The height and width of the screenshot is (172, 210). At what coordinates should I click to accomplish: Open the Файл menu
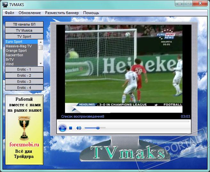click(9, 13)
